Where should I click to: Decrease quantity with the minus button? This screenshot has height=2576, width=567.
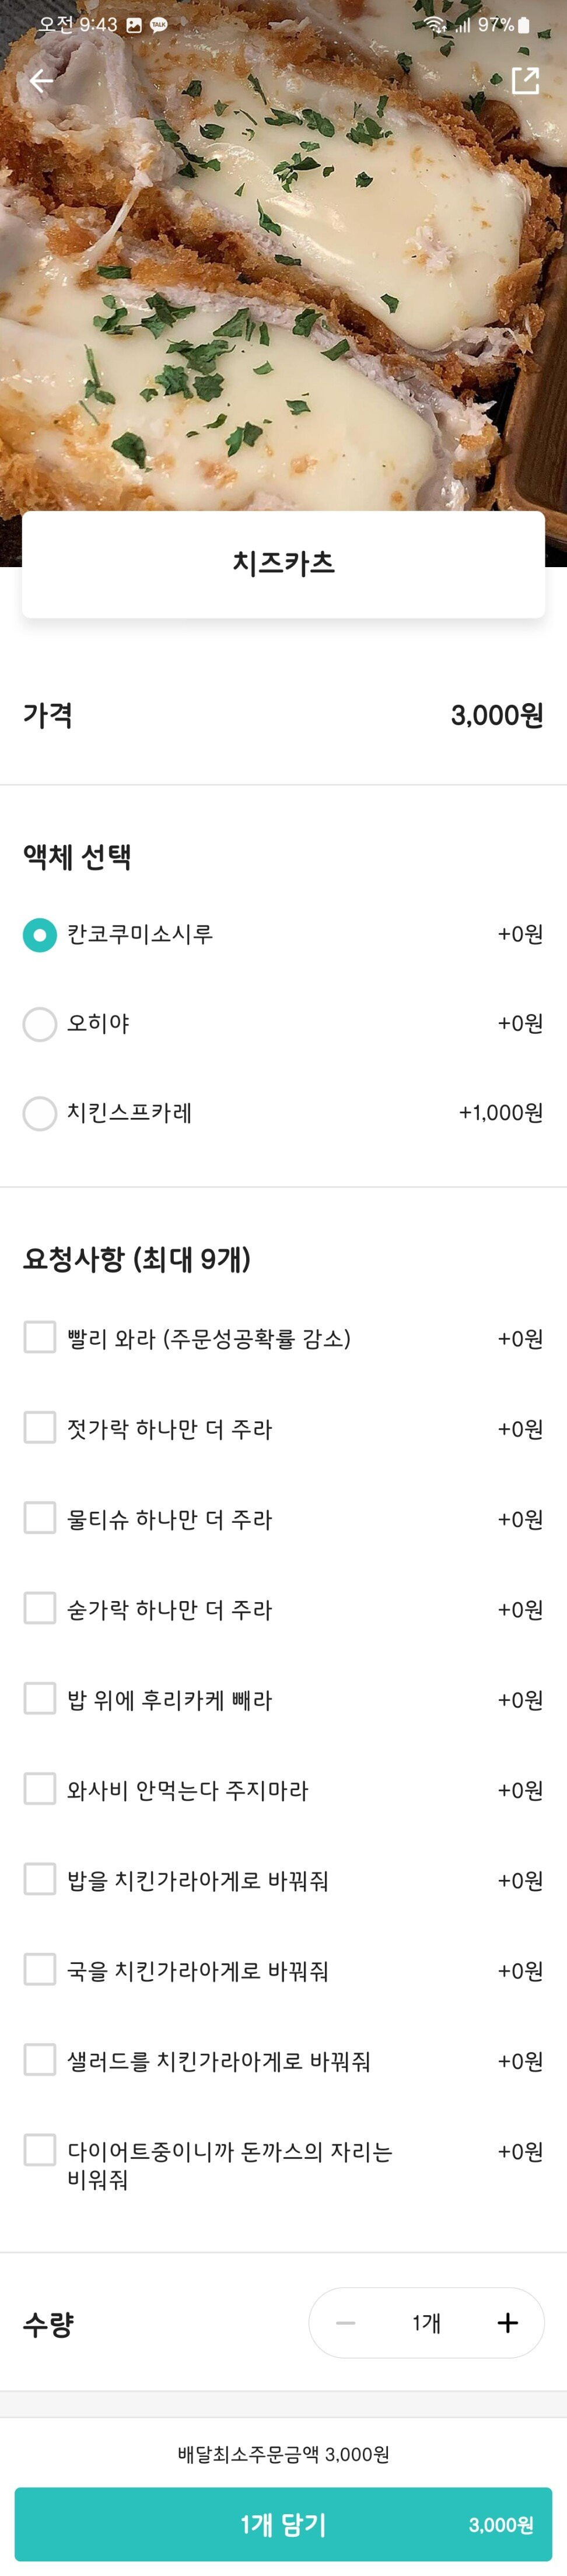[x=346, y=2322]
